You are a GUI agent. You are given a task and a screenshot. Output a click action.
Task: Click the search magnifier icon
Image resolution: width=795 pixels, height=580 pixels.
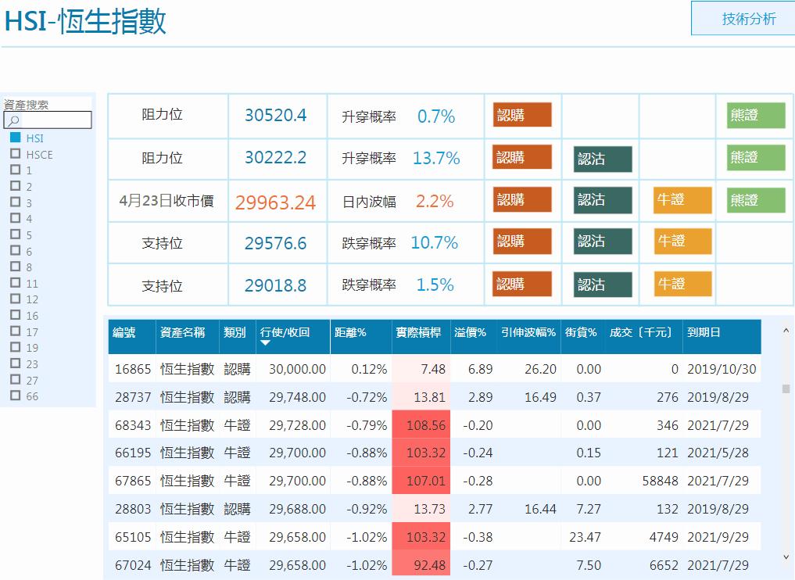click(13, 120)
